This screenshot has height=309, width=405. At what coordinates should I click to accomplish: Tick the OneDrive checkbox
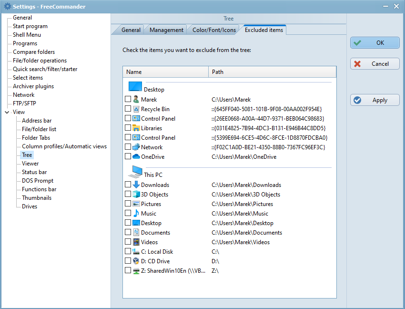(128, 156)
